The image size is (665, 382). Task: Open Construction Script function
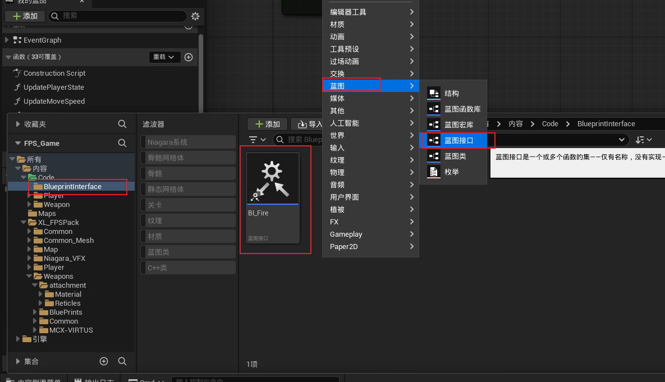[x=54, y=73]
